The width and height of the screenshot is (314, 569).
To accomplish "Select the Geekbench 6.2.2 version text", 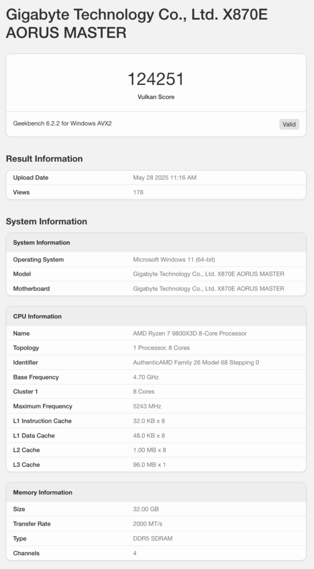I will pos(62,123).
